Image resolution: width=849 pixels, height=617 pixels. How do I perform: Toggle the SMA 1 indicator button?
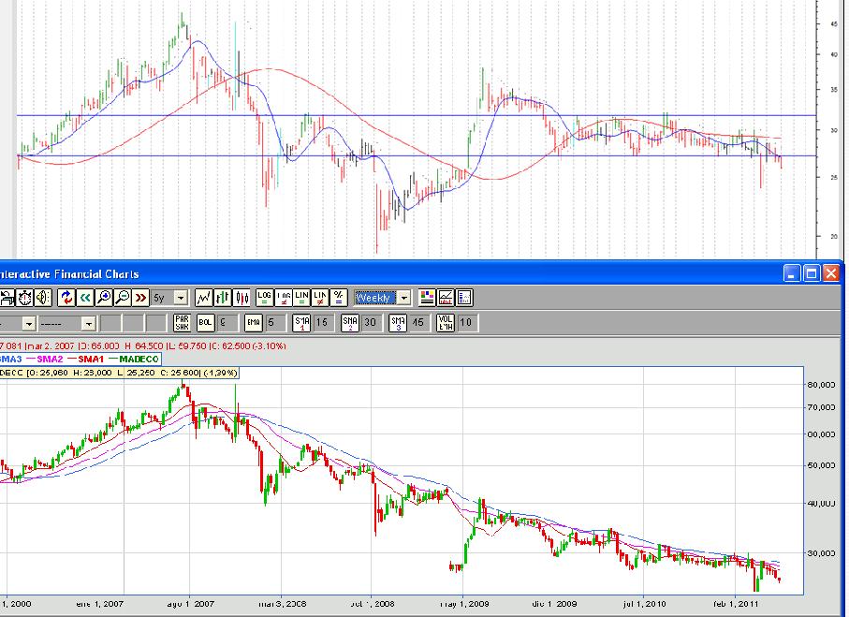pos(301,323)
